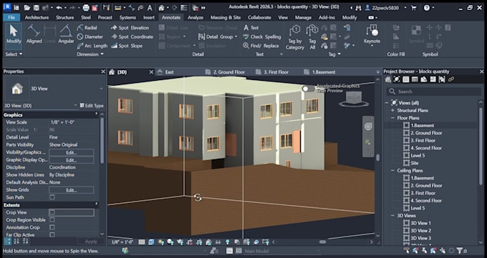Activate the Spot Slope tool
The height and width of the screenshot is (258, 487).
[x=127, y=46]
